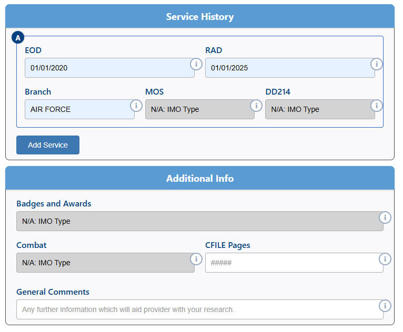The width and height of the screenshot is (403, 332).
Task: Show the MOS field info icon
Action: pyautogui.click(x=256, y=106)
